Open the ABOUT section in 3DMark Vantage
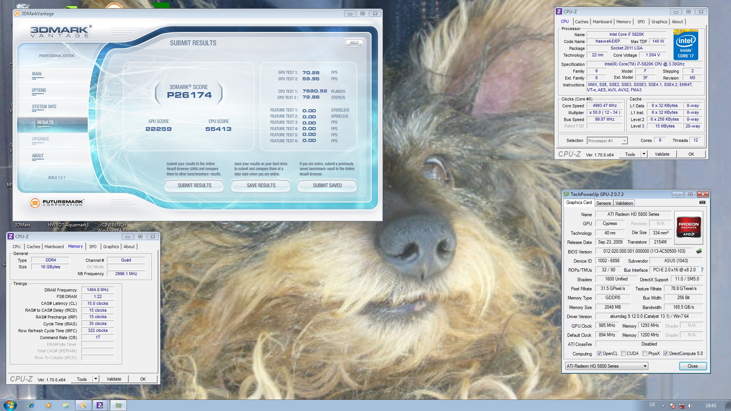Image resolution: width=731 pixels, height=411 pixels. tap(38, 156)
